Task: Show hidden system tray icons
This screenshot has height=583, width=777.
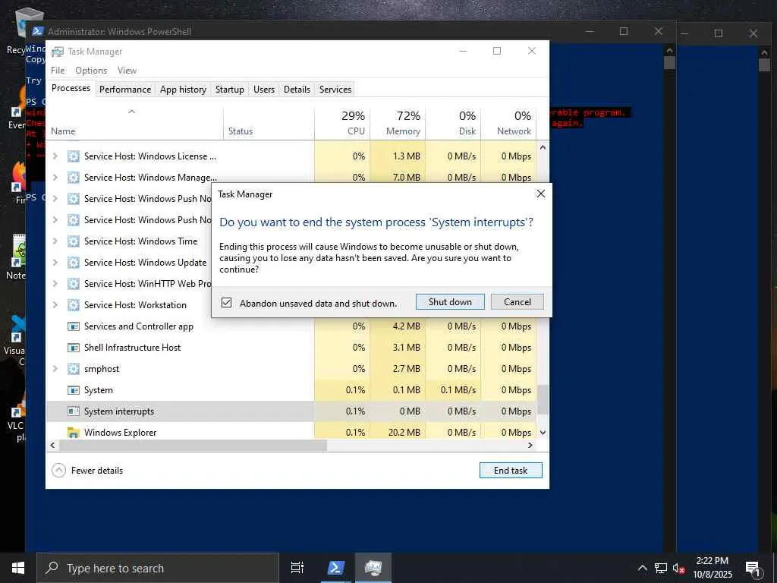Action: [x=642, y=568]
